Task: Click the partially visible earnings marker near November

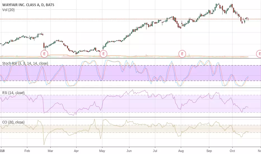Action: pos(259,54)
